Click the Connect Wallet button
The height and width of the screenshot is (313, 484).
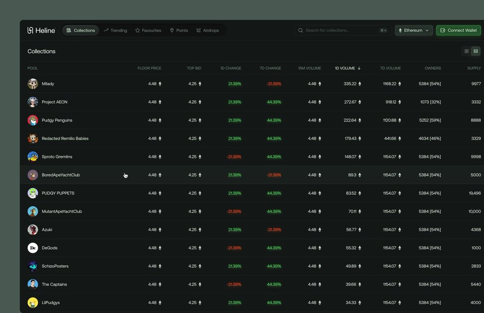pos(458,30)
